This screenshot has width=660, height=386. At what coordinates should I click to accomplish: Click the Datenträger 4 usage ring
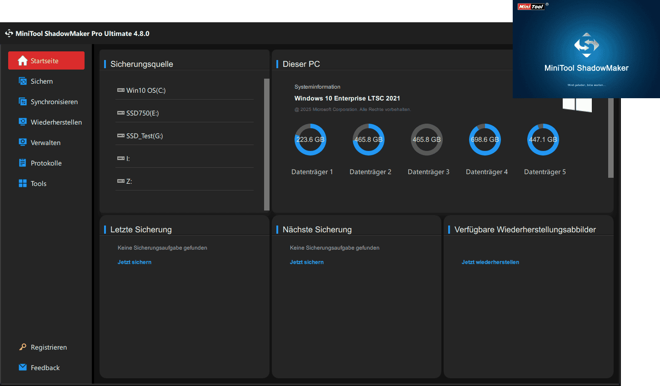coord(485,140)
